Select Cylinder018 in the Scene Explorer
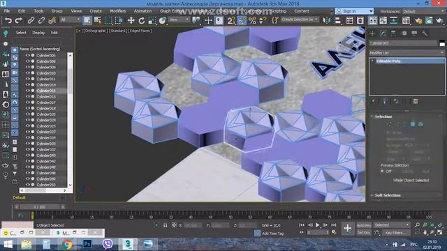Screen dimensions: 447x251 46,109
